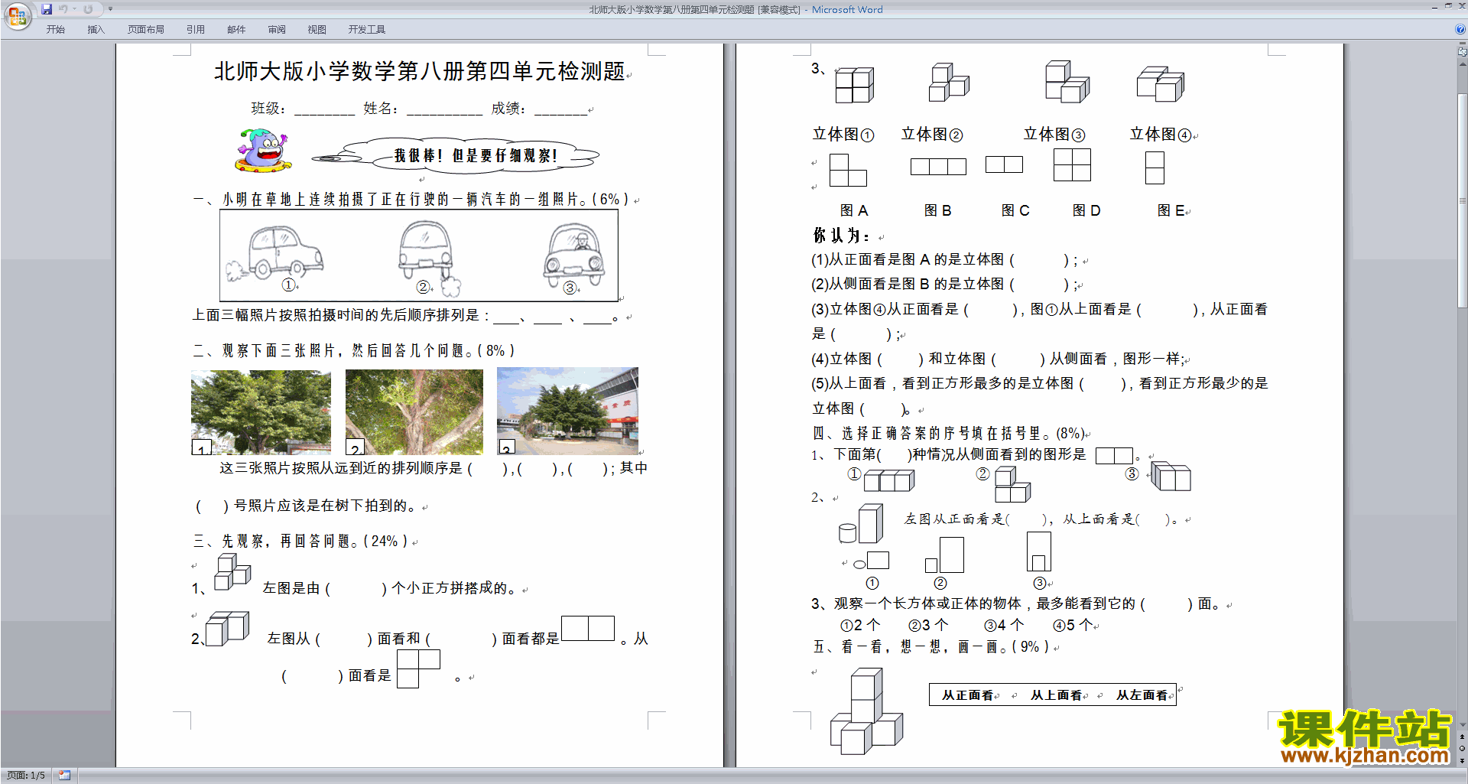Click the title 北师大版小学数学第八册第四单元检测题
Image resolution: width=1468 pixels, height=784 pixels.
pos(420,71)
